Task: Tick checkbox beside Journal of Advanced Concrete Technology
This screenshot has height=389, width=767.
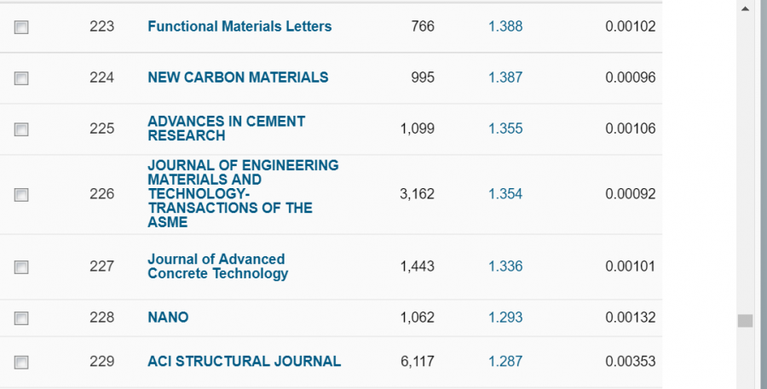Action: [x=21, y=267]
